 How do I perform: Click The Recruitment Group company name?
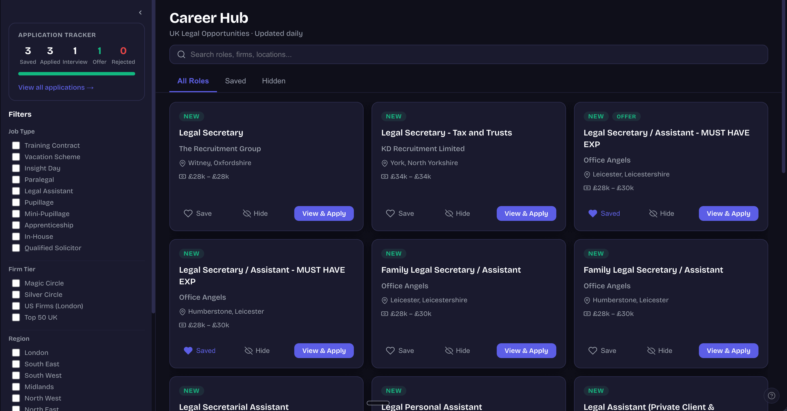pyautogui.click(x=220, y=149)
